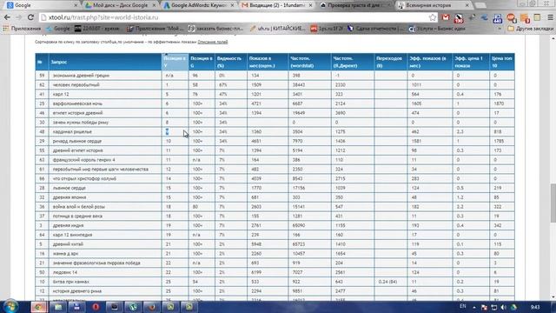Reload the xtool.ru page
Image resolution: width=556 pixels, height=313 pixels.
point(31,17)
